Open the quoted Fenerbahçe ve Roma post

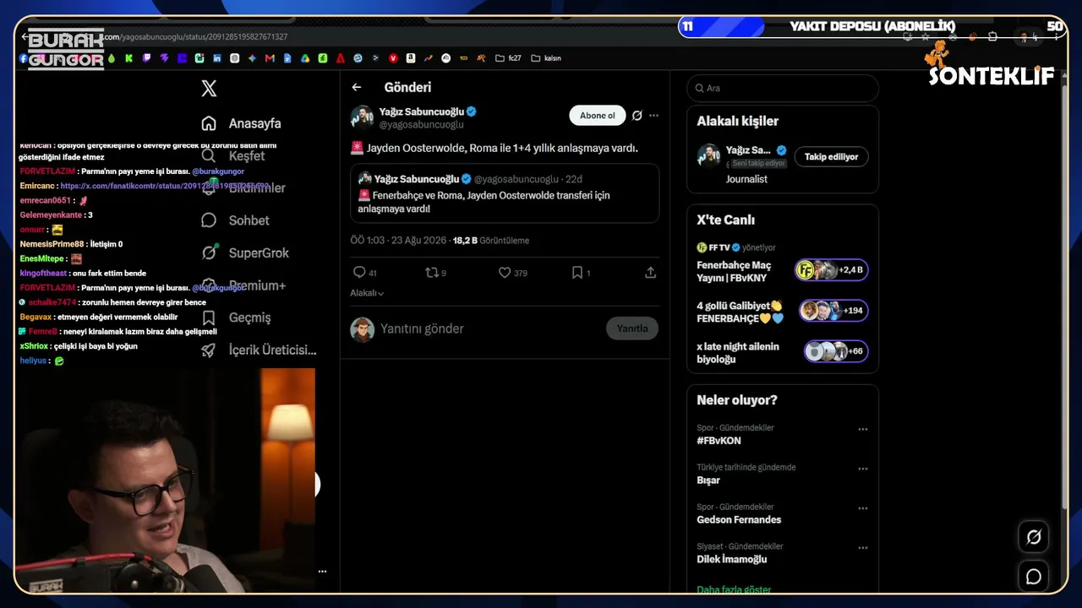click(505, 193)
